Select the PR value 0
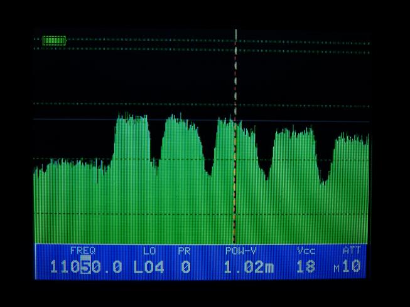 pyautogui.click(x=185, y=267)
